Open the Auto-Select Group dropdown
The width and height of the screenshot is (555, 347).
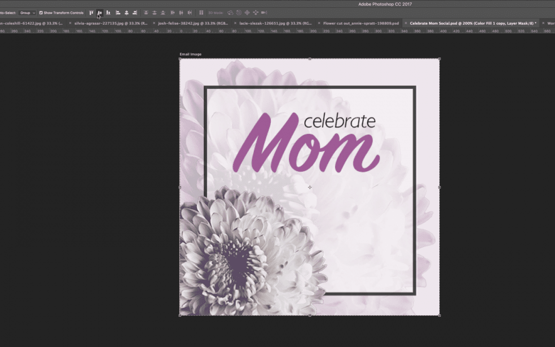[x=27, y=13]
